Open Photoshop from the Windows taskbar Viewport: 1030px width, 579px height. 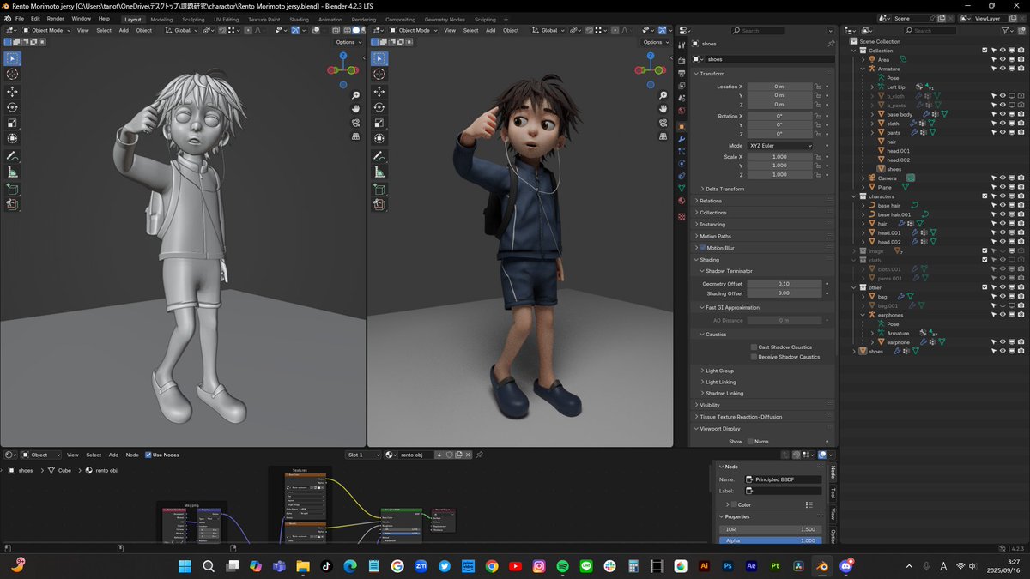728,566
